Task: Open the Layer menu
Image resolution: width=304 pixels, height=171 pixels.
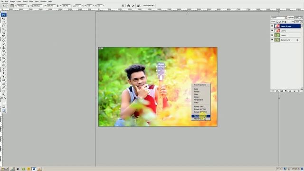Action: coord(19,1)
